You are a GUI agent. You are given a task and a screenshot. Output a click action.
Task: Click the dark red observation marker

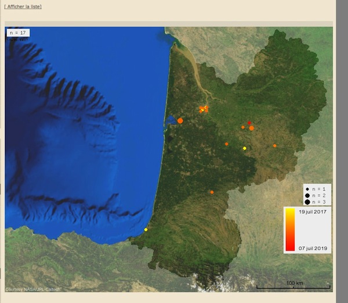tap(249, 123)
